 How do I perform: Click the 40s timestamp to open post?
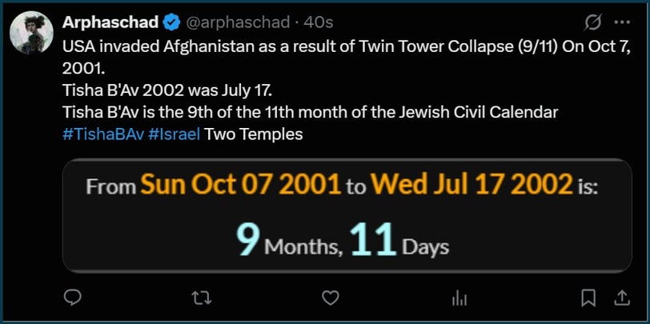pos(318,22)
